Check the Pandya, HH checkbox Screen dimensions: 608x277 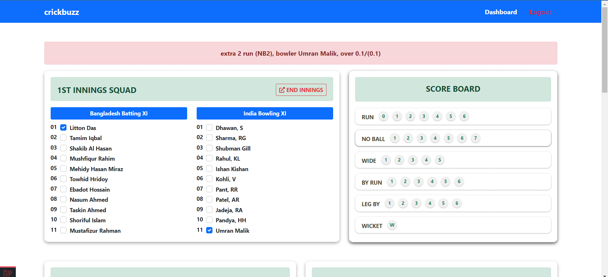(209, 220)
